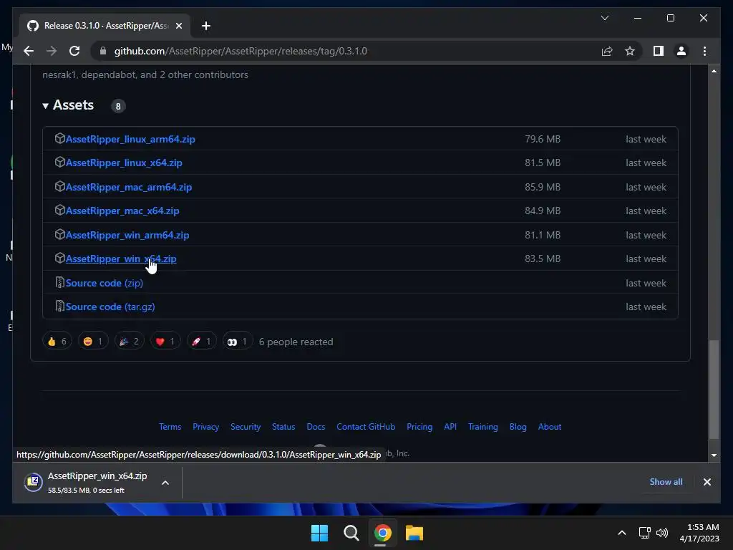The height and width of the screenshot is (550, 733).
Task: Open the Chrome three-dot menu
Action: 704,51
